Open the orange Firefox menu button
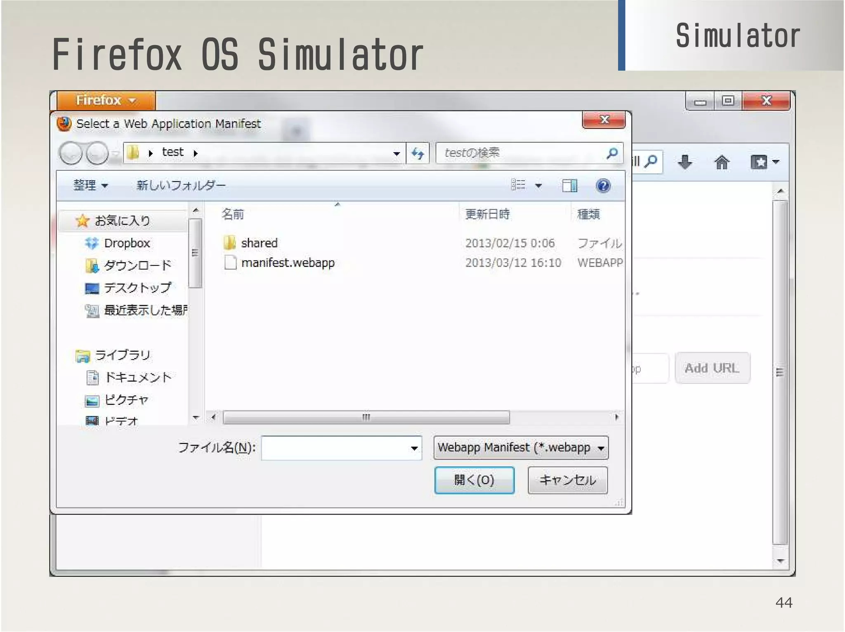 [106, 100]
